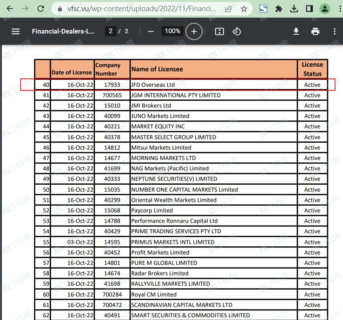Reload the current PDF page
The height and width of the screenshot is (320, 343).
click(41, 9)
